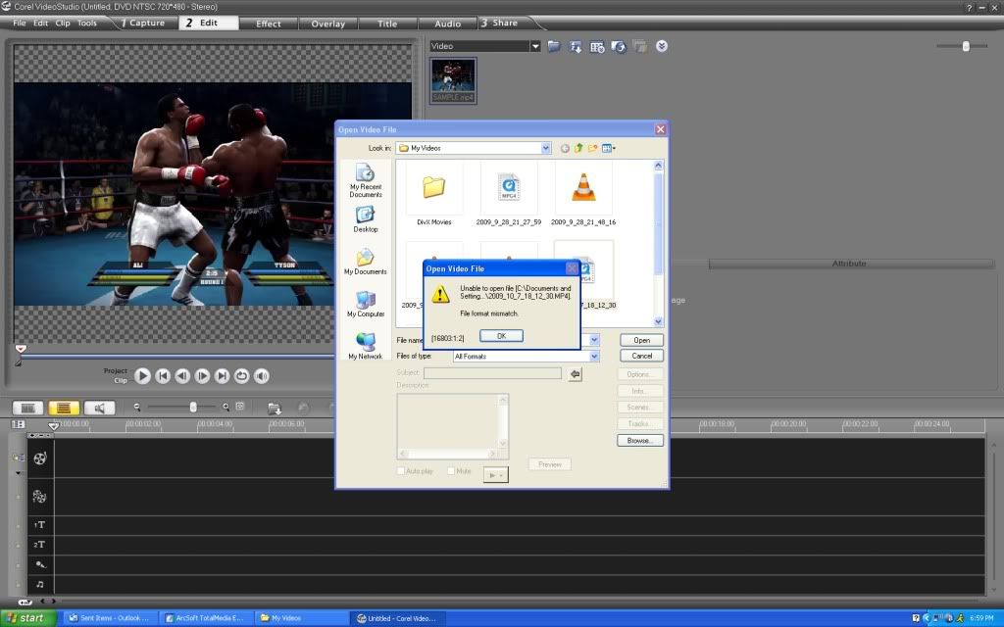Viewport: 1004px width, 627px height.
Task: Switch to Audio view with the speaker button
Action: 98,408
